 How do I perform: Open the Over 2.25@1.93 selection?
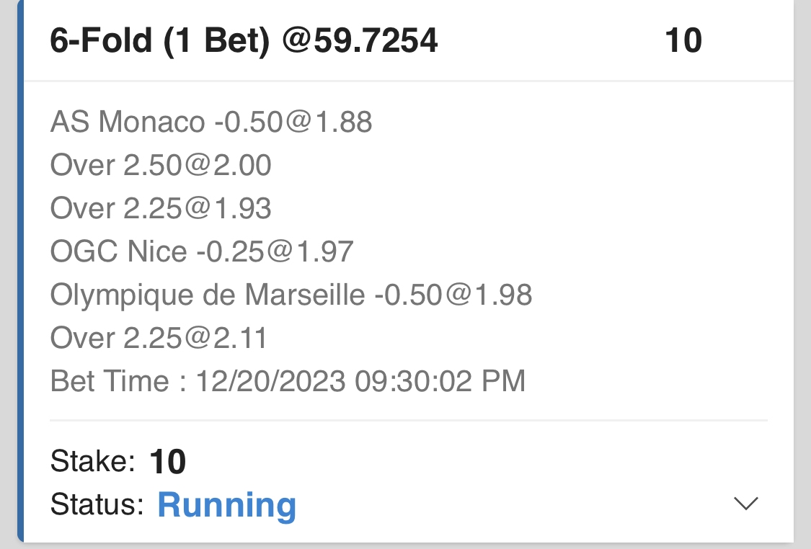click(x=161, y=209)
